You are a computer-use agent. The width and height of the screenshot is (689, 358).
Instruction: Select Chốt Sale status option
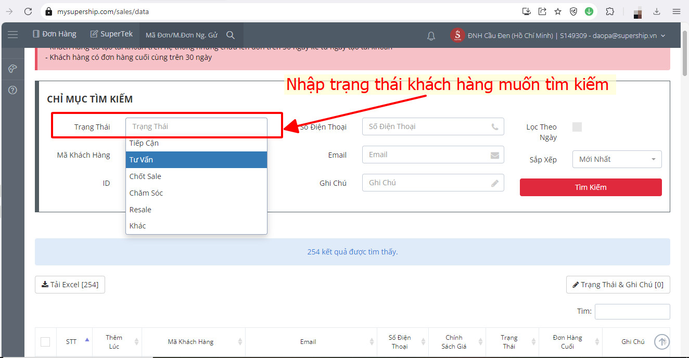coord(196,176)
